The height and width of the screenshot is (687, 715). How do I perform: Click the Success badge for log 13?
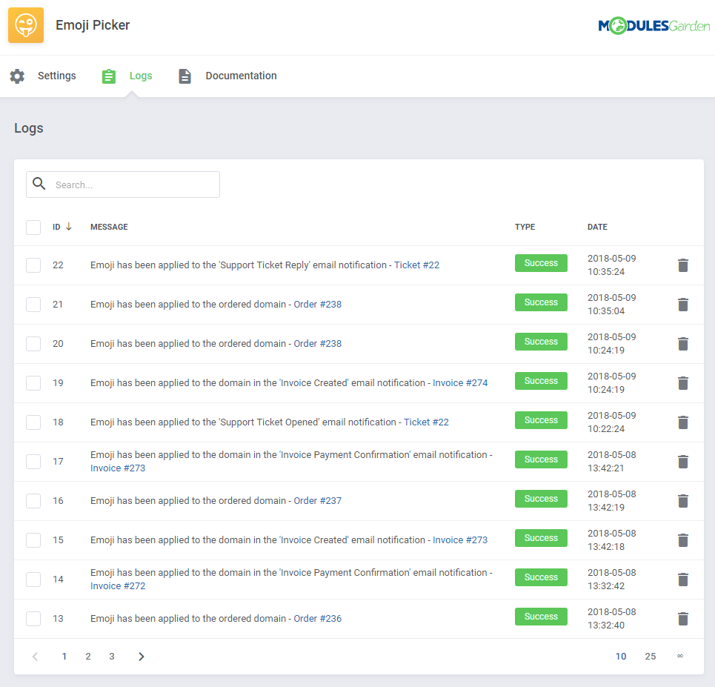click(542, 617)
